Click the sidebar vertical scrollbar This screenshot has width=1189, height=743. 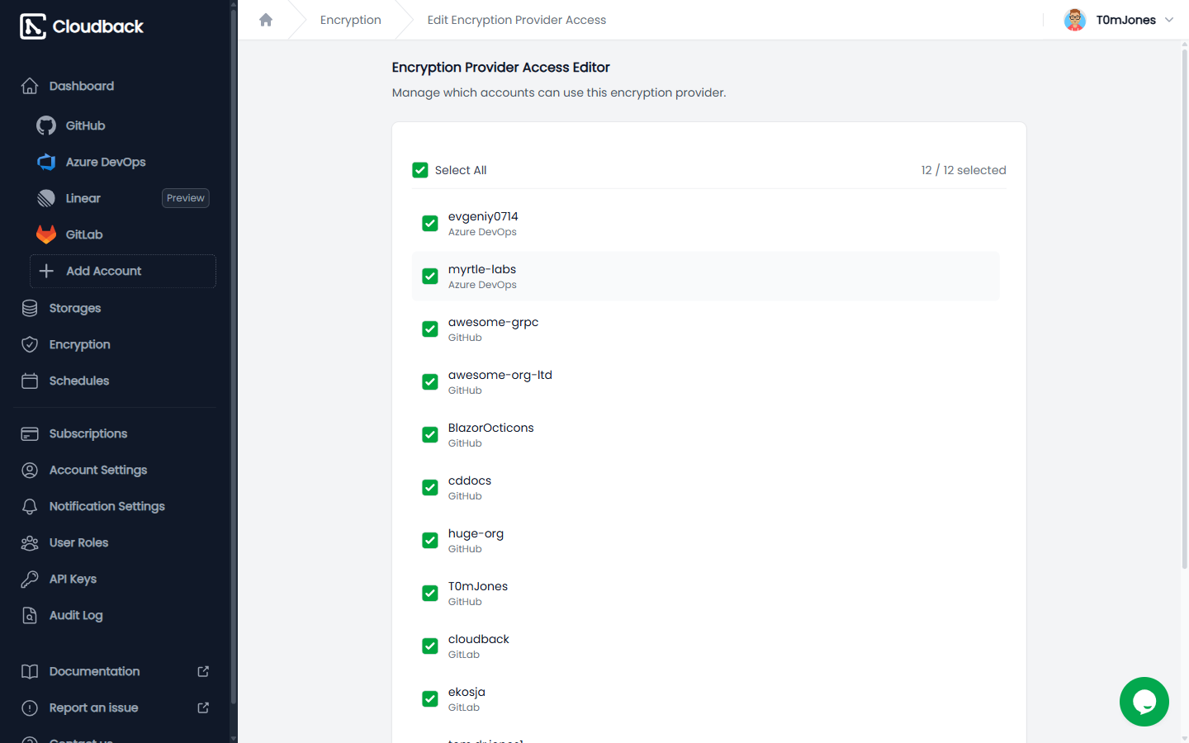[x=234, y=355]
